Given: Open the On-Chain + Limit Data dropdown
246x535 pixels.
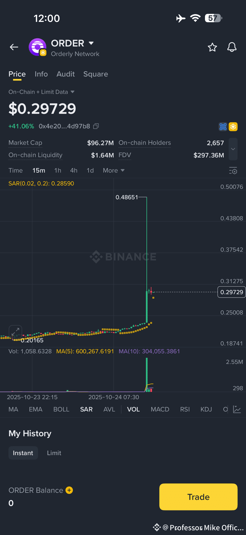Looking at the screenshot, I should 41,92.
